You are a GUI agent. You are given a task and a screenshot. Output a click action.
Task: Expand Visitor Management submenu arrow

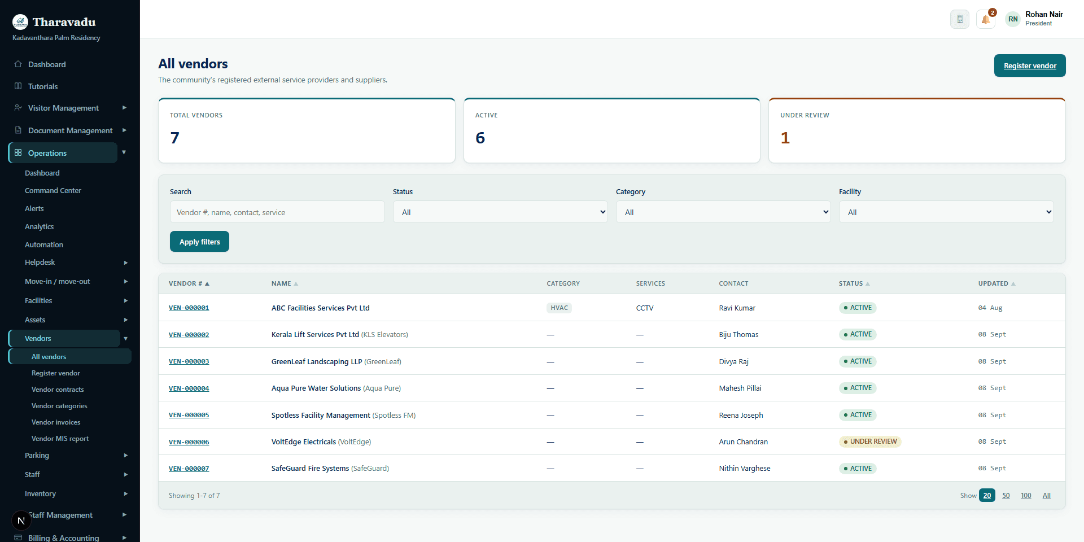point(124,107)
